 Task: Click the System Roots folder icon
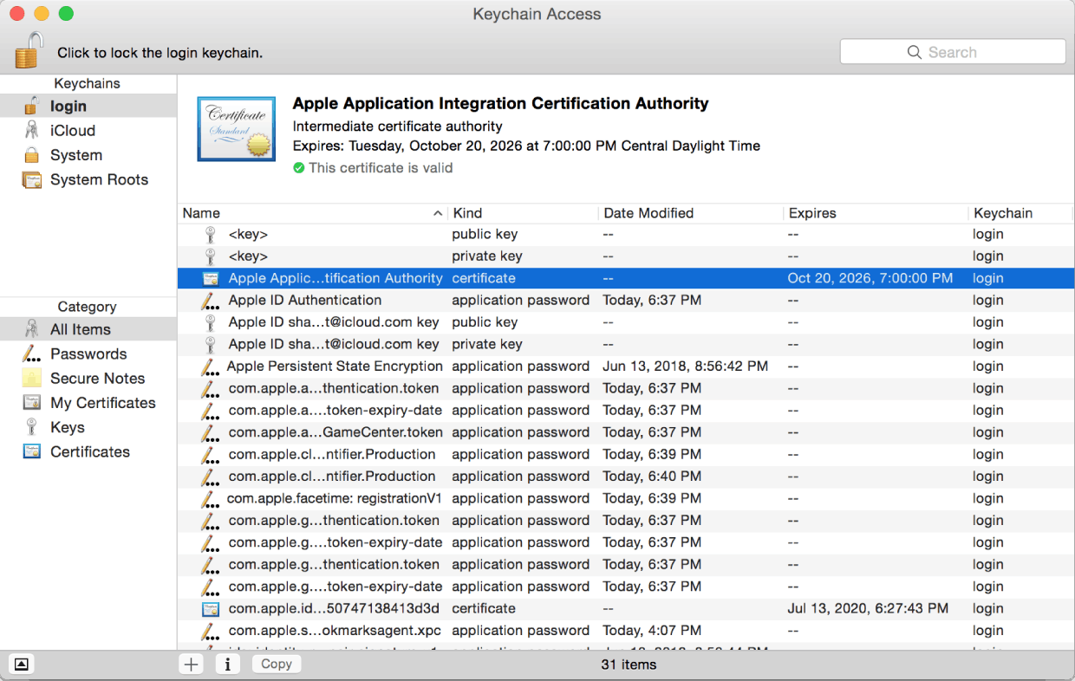tap(32, 180)
